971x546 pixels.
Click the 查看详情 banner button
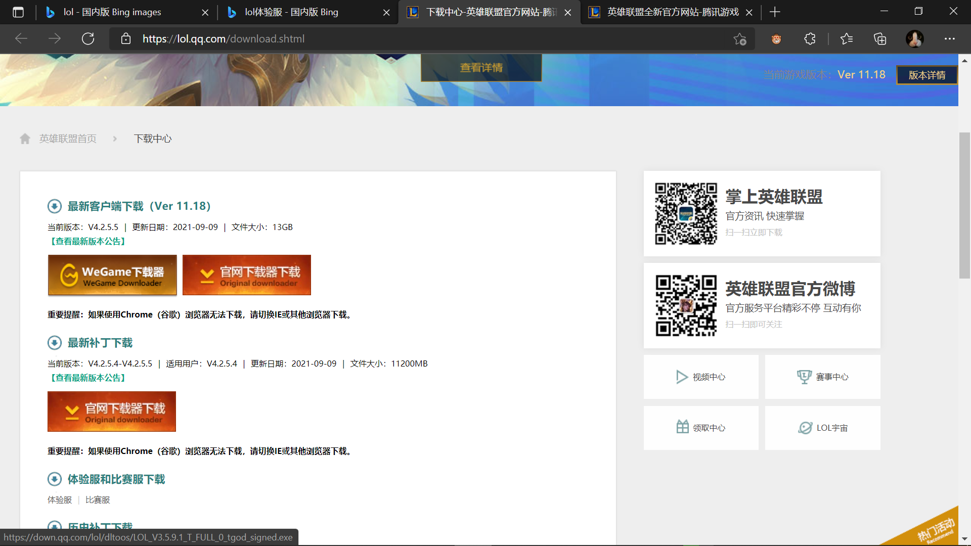tap(481, 67)
